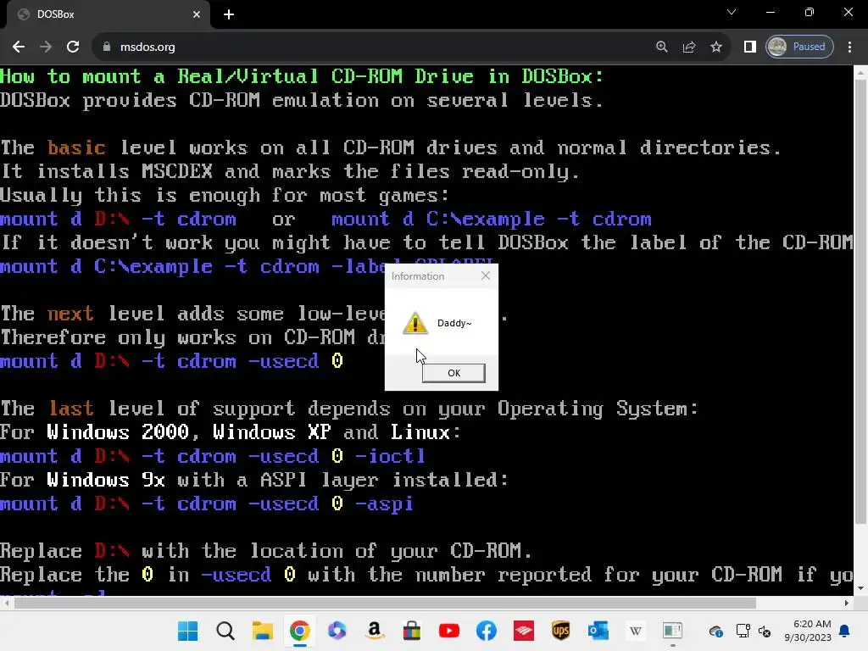This screenshot has width=868, height=651.
Task: Click the muted volume tray icon
Action: coord(765,631)
